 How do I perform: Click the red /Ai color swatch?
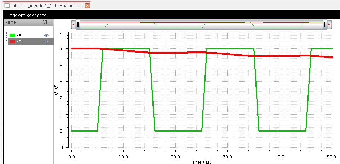tap(12, 42)
